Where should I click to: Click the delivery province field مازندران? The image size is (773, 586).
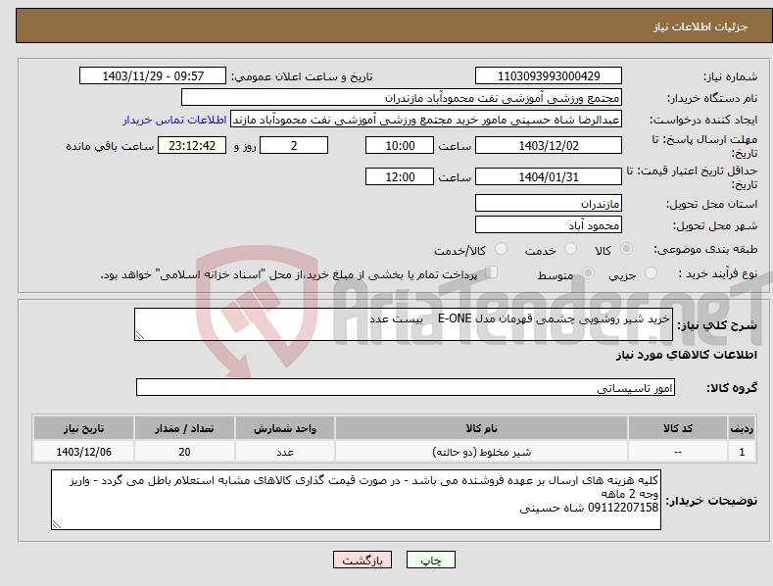[x=549, y=203]
